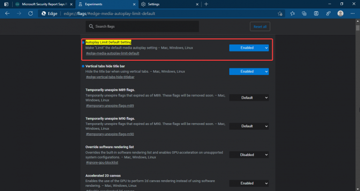Click into the Search flags field
The image size is (360, 191).
164,27
